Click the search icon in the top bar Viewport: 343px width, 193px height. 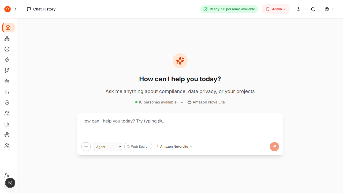(313, 9)
